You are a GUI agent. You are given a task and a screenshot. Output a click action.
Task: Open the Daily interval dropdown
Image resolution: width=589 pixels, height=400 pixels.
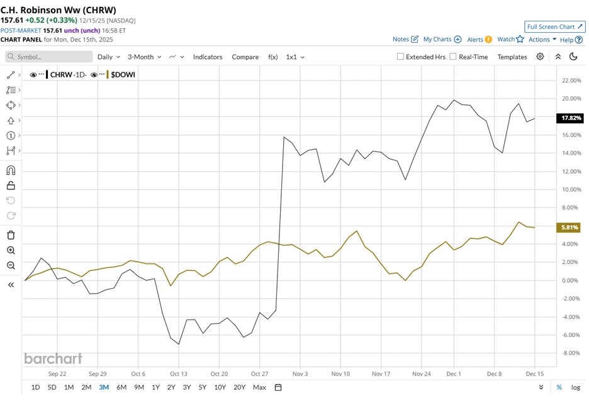[x=109, y=57]
